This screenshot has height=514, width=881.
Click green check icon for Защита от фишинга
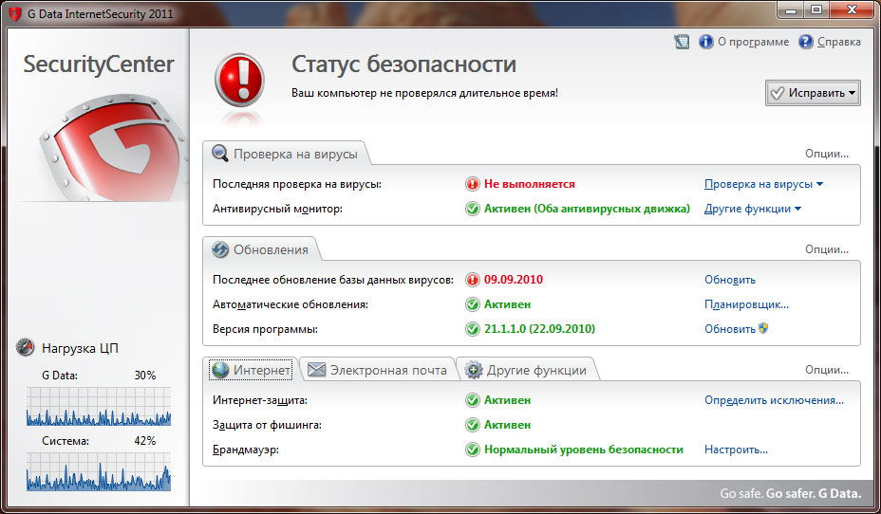473,425
